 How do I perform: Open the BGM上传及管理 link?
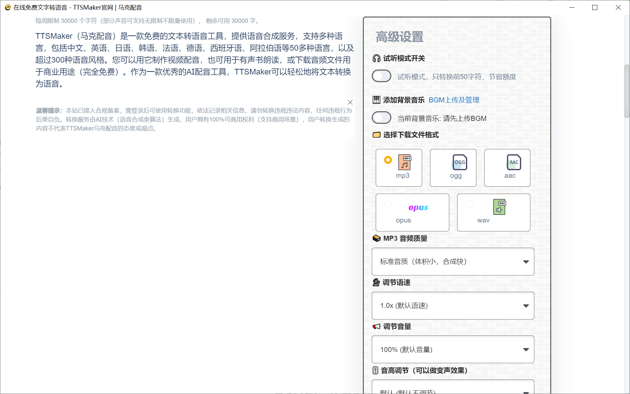(454, 100)
